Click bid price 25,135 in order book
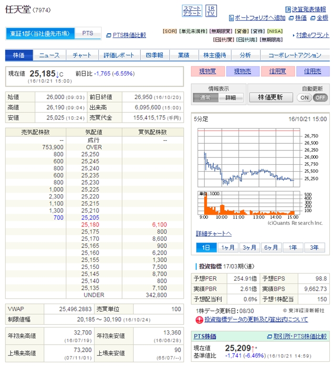 pos(90,288)
